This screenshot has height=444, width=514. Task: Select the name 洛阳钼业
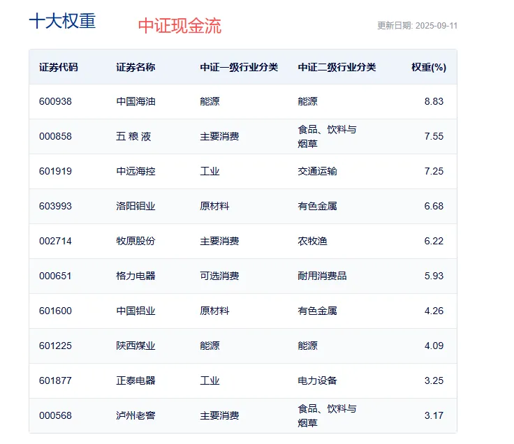coord(135,206)
